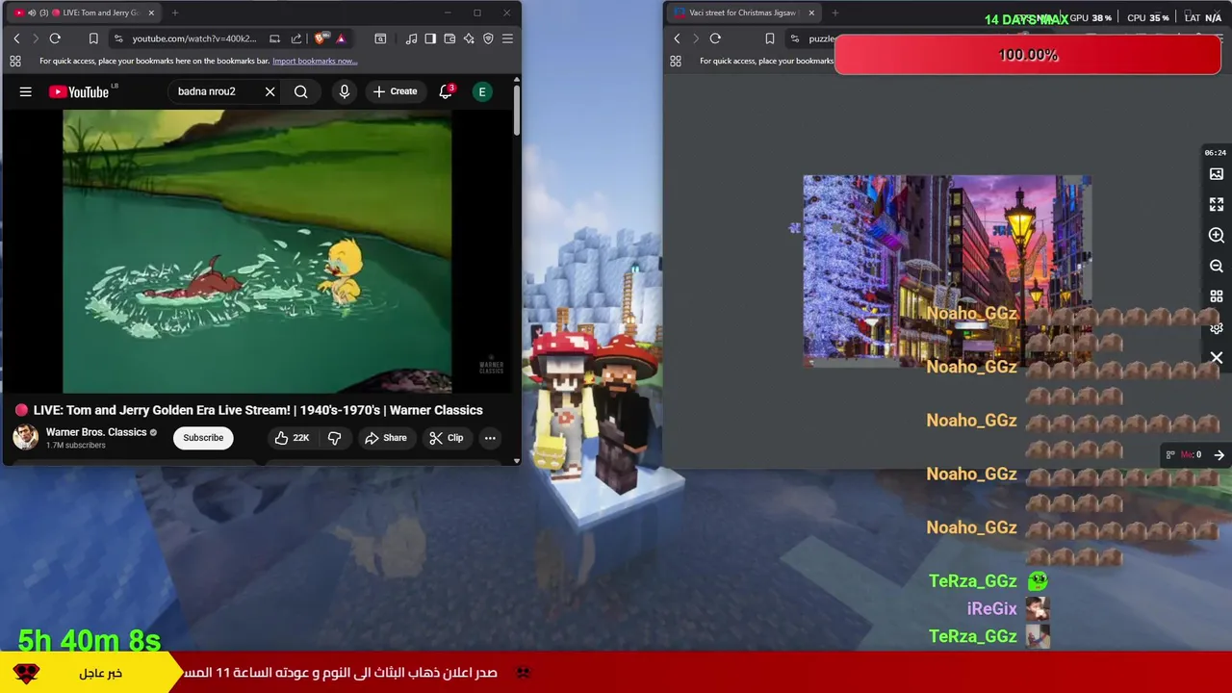Open the Warner Bros. Classics channel name
This screenshot has height=693, width=1232.
coord(96,432)
